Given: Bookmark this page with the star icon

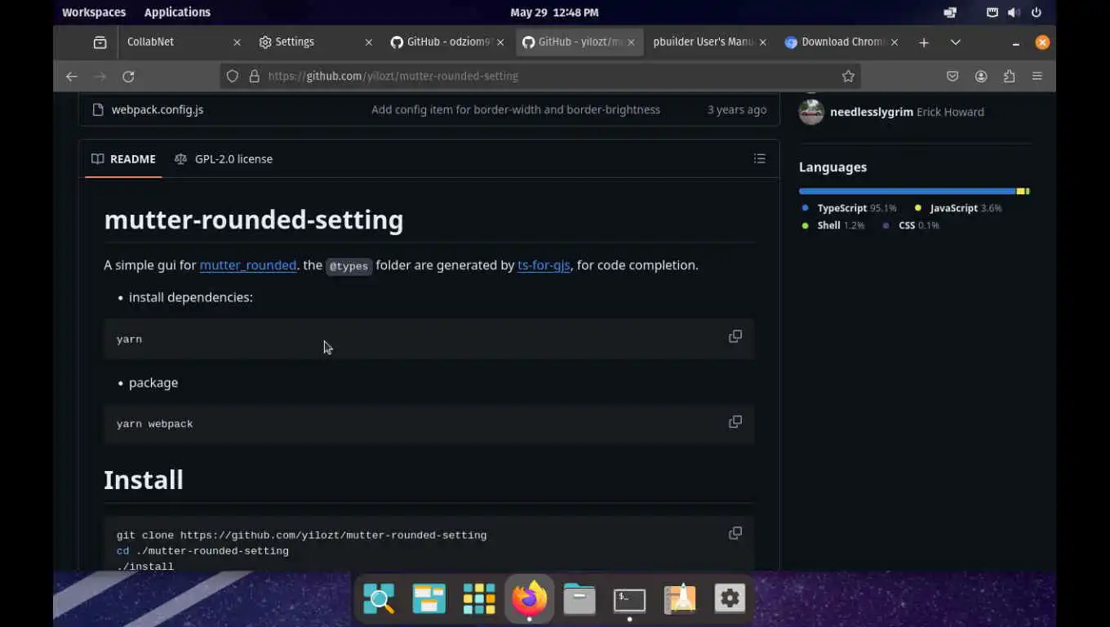Looking at the screenshot, I should tap(848, 76).
